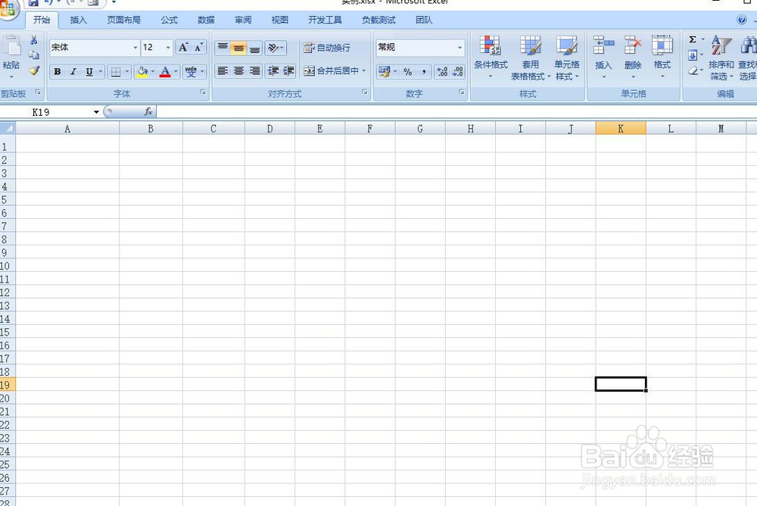757x506 pixels.
Task: Decrease font size with small A
Action: pos(198,48)
